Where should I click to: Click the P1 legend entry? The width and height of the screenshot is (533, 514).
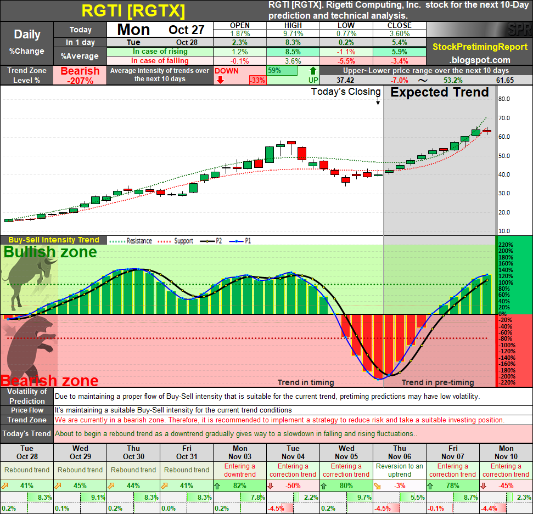click(x=240, y=241)
